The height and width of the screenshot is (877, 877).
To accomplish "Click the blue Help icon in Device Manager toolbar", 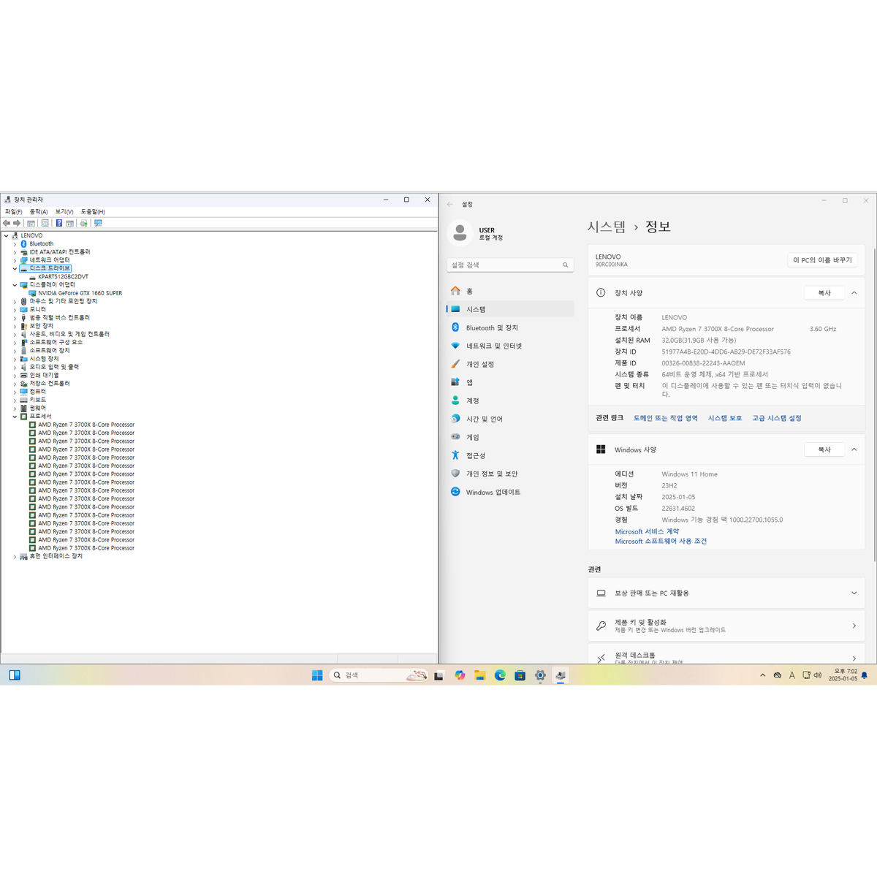I will (59, 223).
